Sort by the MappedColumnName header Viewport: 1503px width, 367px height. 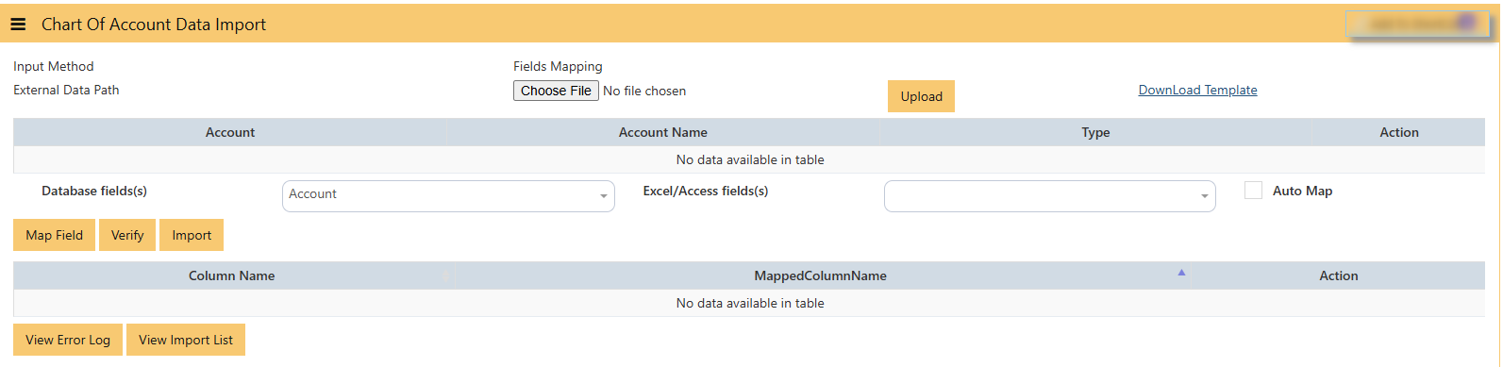(821, 275)
